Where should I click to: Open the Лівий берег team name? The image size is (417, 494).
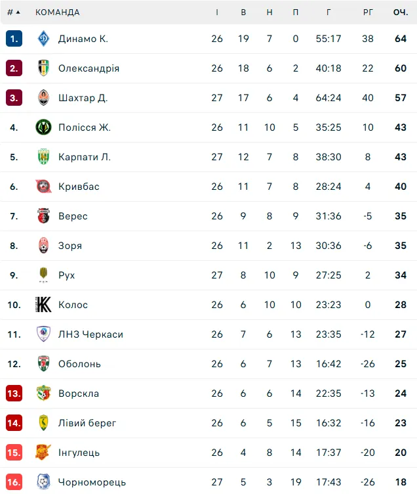(87, 423)
